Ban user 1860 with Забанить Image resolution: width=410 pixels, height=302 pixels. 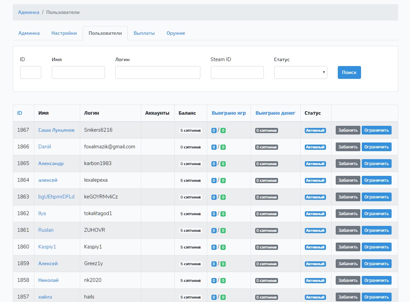click(348, 247)
